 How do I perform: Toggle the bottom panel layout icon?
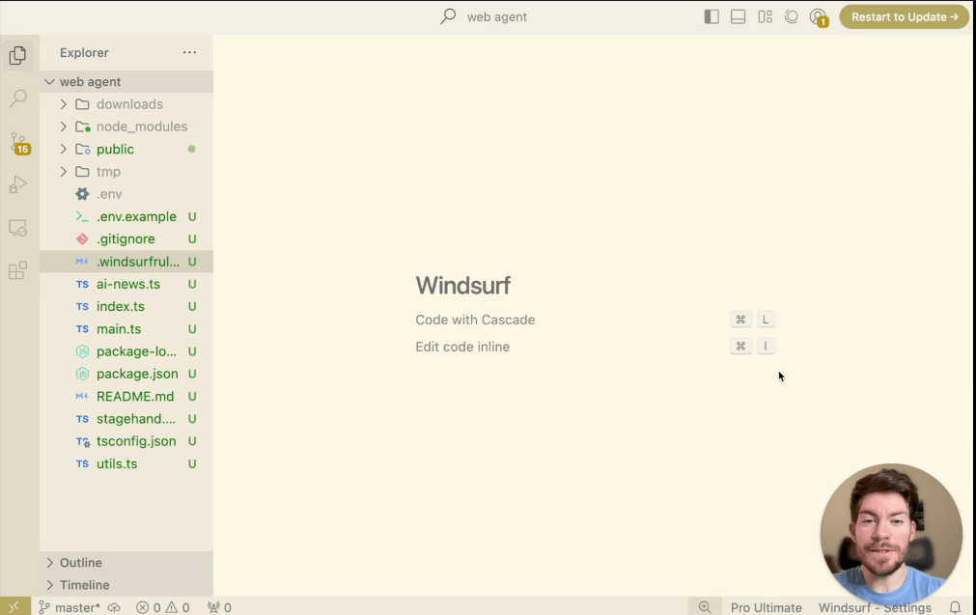click(x=739, y=16)
